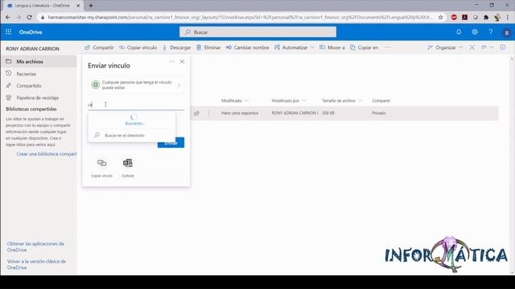This screenshot has height=289, width=515.
Task: Open the app launcher waffle icon
Action: click(x=8, y=32)
